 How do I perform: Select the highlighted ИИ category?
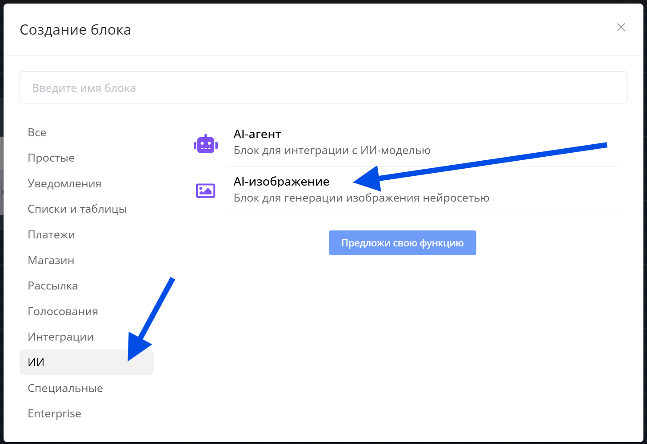[87, 362]
